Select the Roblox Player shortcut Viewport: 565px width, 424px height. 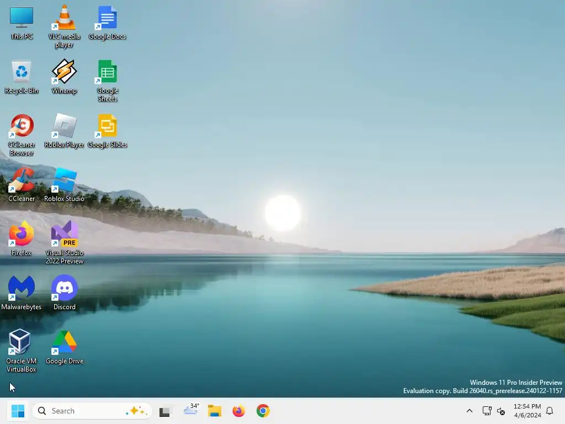64,131
